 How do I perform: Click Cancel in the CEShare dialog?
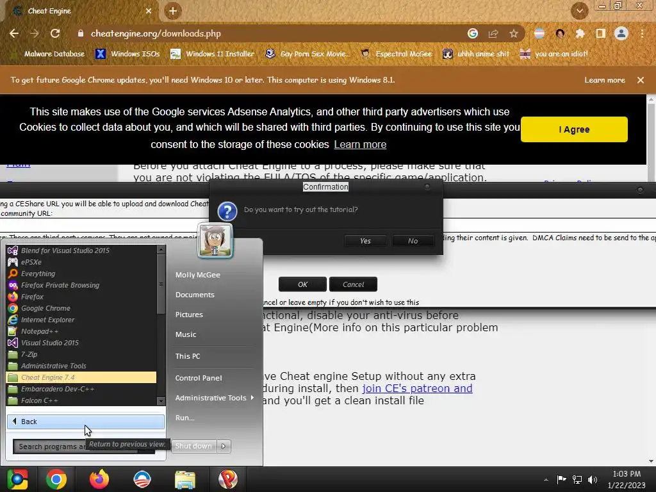[353, 284]
